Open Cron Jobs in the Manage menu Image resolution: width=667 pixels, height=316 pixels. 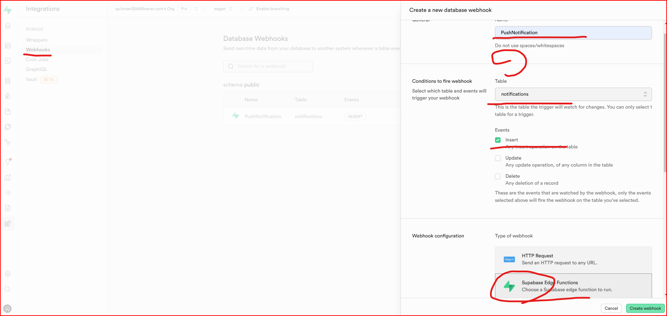pos(37,60)
